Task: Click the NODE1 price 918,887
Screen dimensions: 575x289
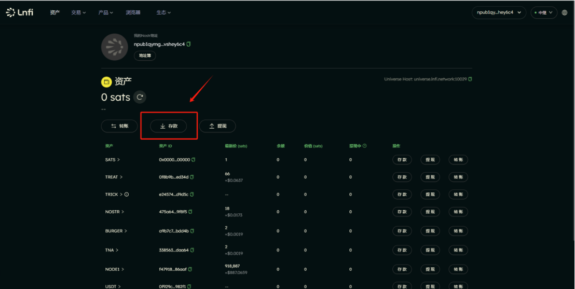Action: [232, 266]
